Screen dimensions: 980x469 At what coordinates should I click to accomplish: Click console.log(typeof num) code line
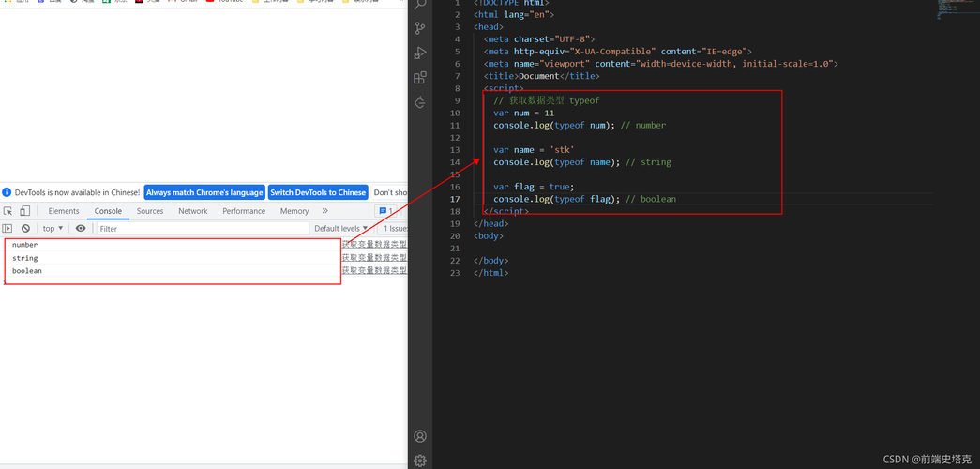click(x=580, y=126)
